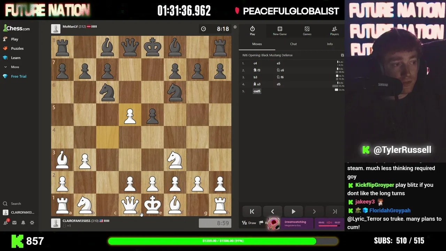The width and height of the screenshot is (446, 251).
Task: Open board settings gear near clock
Action: point(235,27)
